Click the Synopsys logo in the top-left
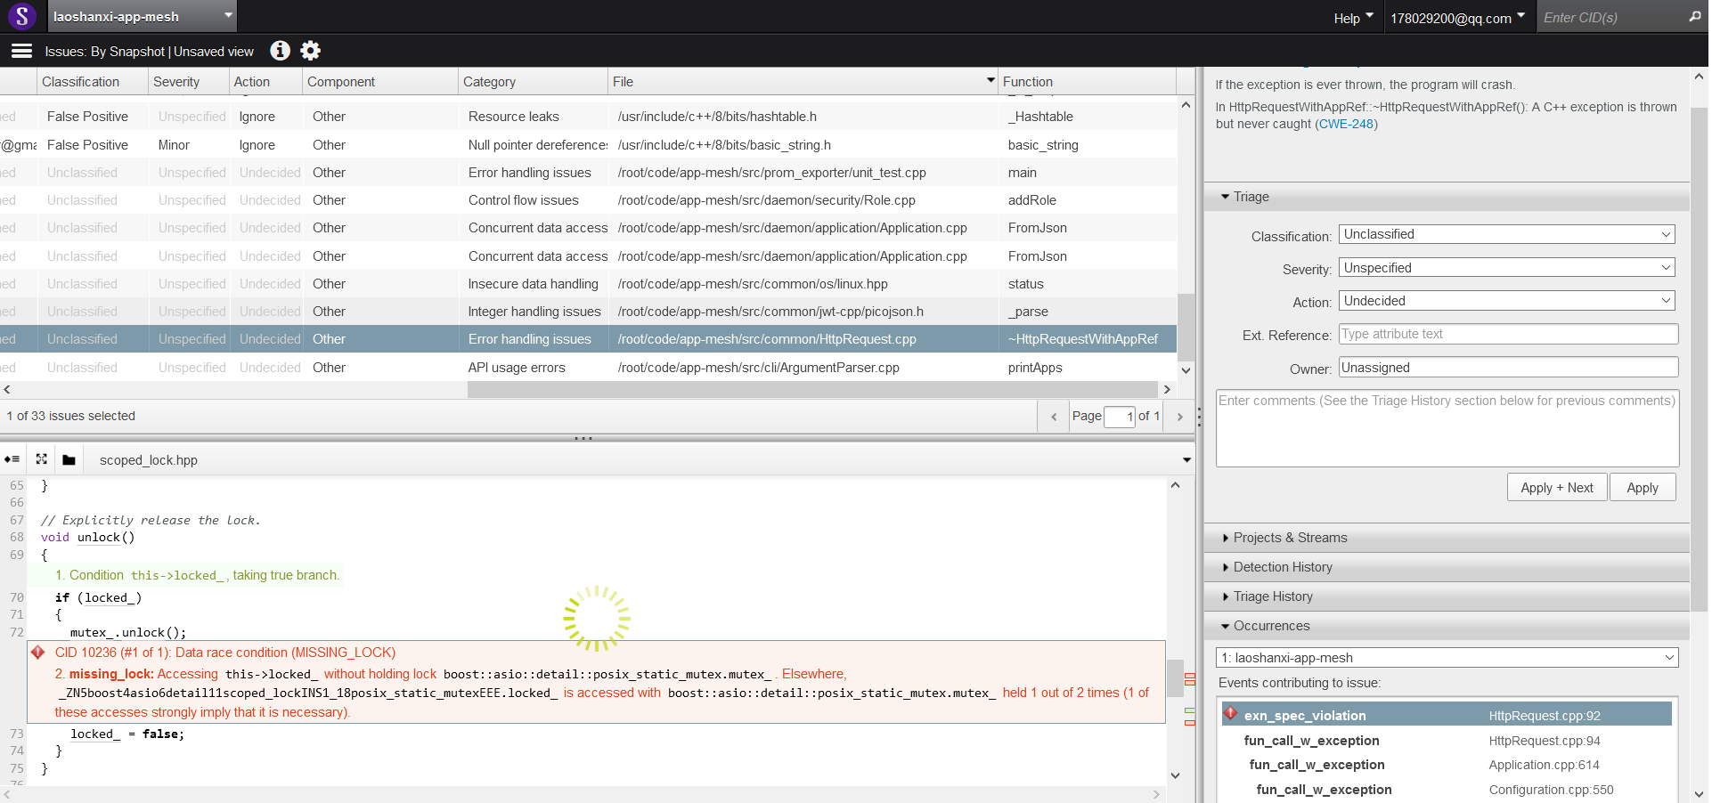This screenshot has height=803, width=1712. (x=22, y=16)
